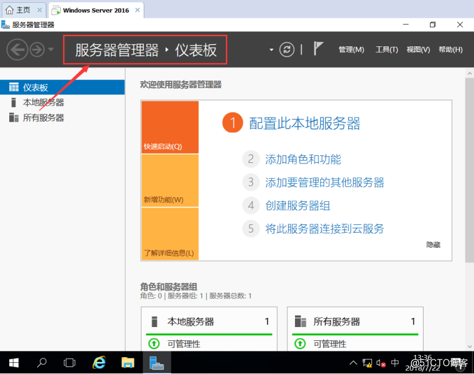This screenshot has height=374, width=474.
Task: Click 欢迎使用服务器管理器 heading
Action: coord(181,85)
